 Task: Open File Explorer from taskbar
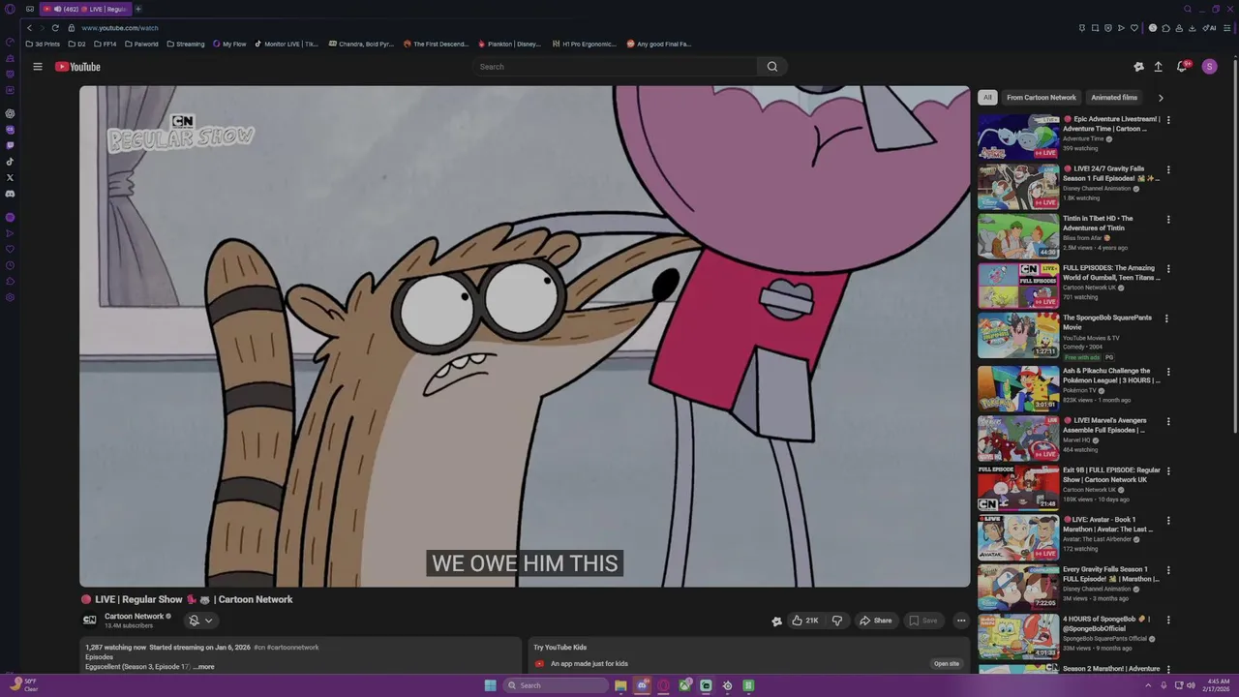620,685
